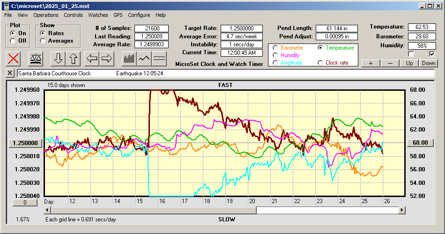Click the left arrow toolbar icon
The image size is (445, 234).
coord(92,58)
